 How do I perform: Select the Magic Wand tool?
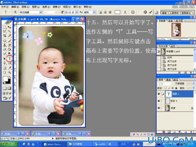tap(9, 31)
